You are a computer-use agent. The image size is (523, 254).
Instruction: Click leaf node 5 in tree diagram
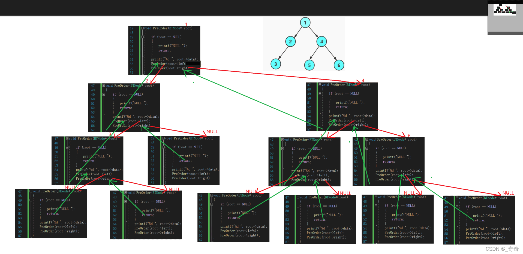(x=309, y=65)
